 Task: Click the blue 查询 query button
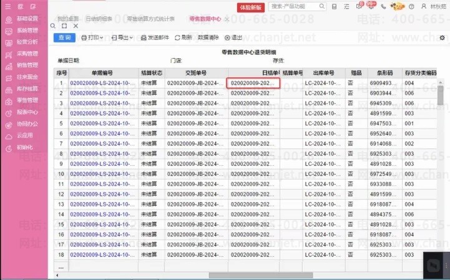(65, 38)
